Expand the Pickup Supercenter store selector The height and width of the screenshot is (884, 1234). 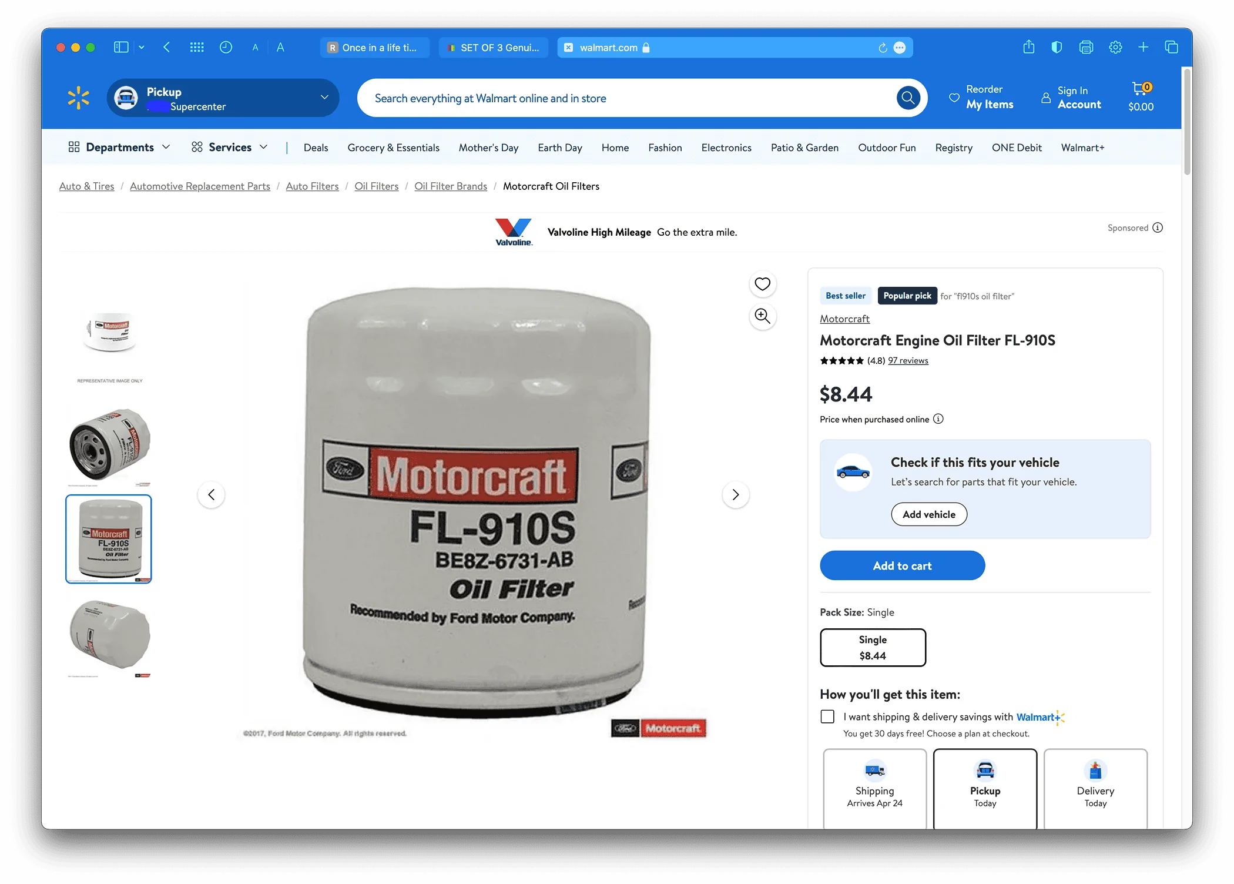[223, 98]
